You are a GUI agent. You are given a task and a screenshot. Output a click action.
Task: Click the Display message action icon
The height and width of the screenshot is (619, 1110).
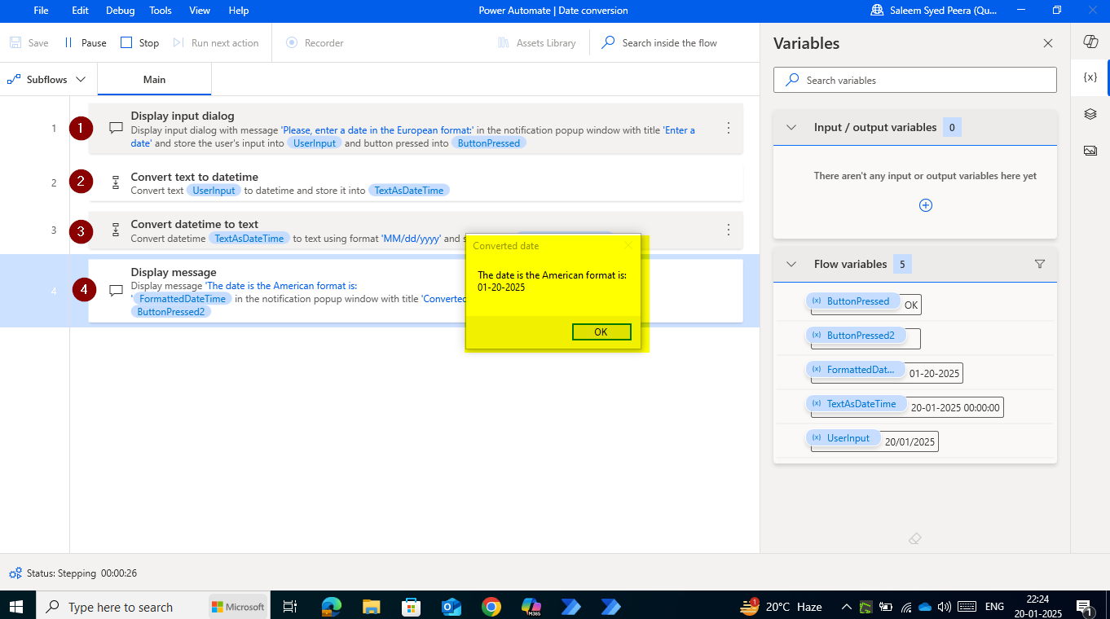[116, 290]
